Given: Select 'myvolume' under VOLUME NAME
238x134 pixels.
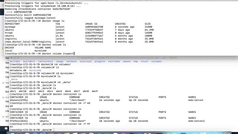Looking at the screenshot, I should [41, 51].
